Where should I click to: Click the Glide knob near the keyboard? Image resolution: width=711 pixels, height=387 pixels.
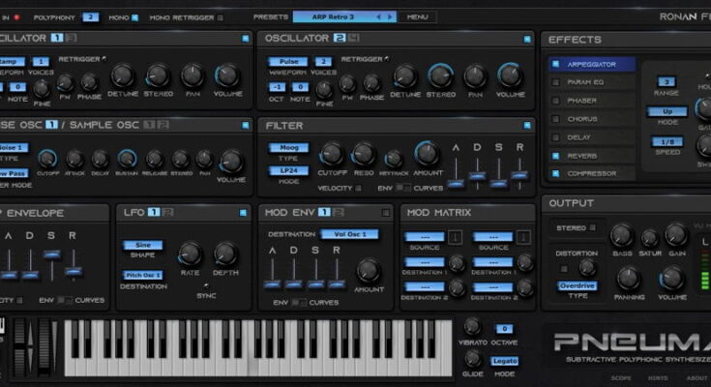click(472, 358)
